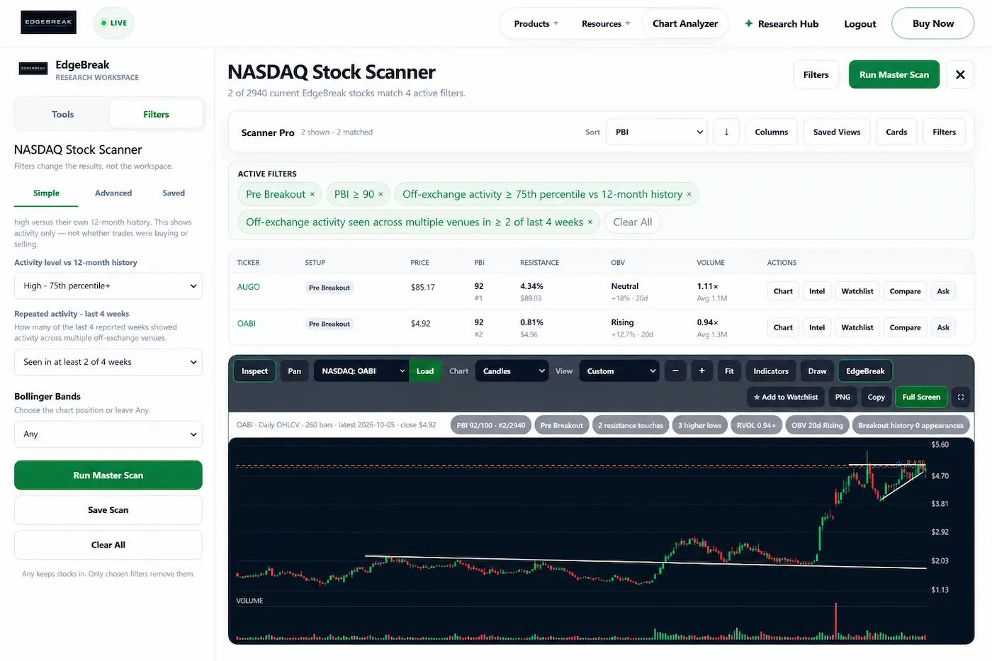Screen dimensions: 992x661
Task: Click Clear All in active filters
Action: [x=633, y=222]
